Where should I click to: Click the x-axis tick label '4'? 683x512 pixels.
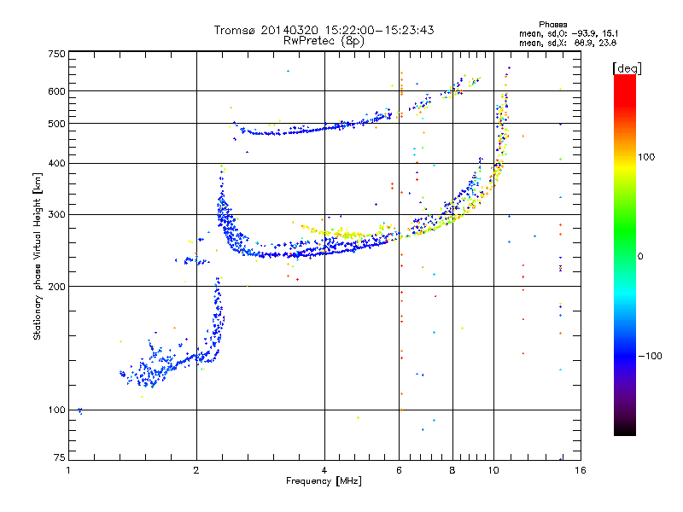pyautogui.click(x=324, y=470)
